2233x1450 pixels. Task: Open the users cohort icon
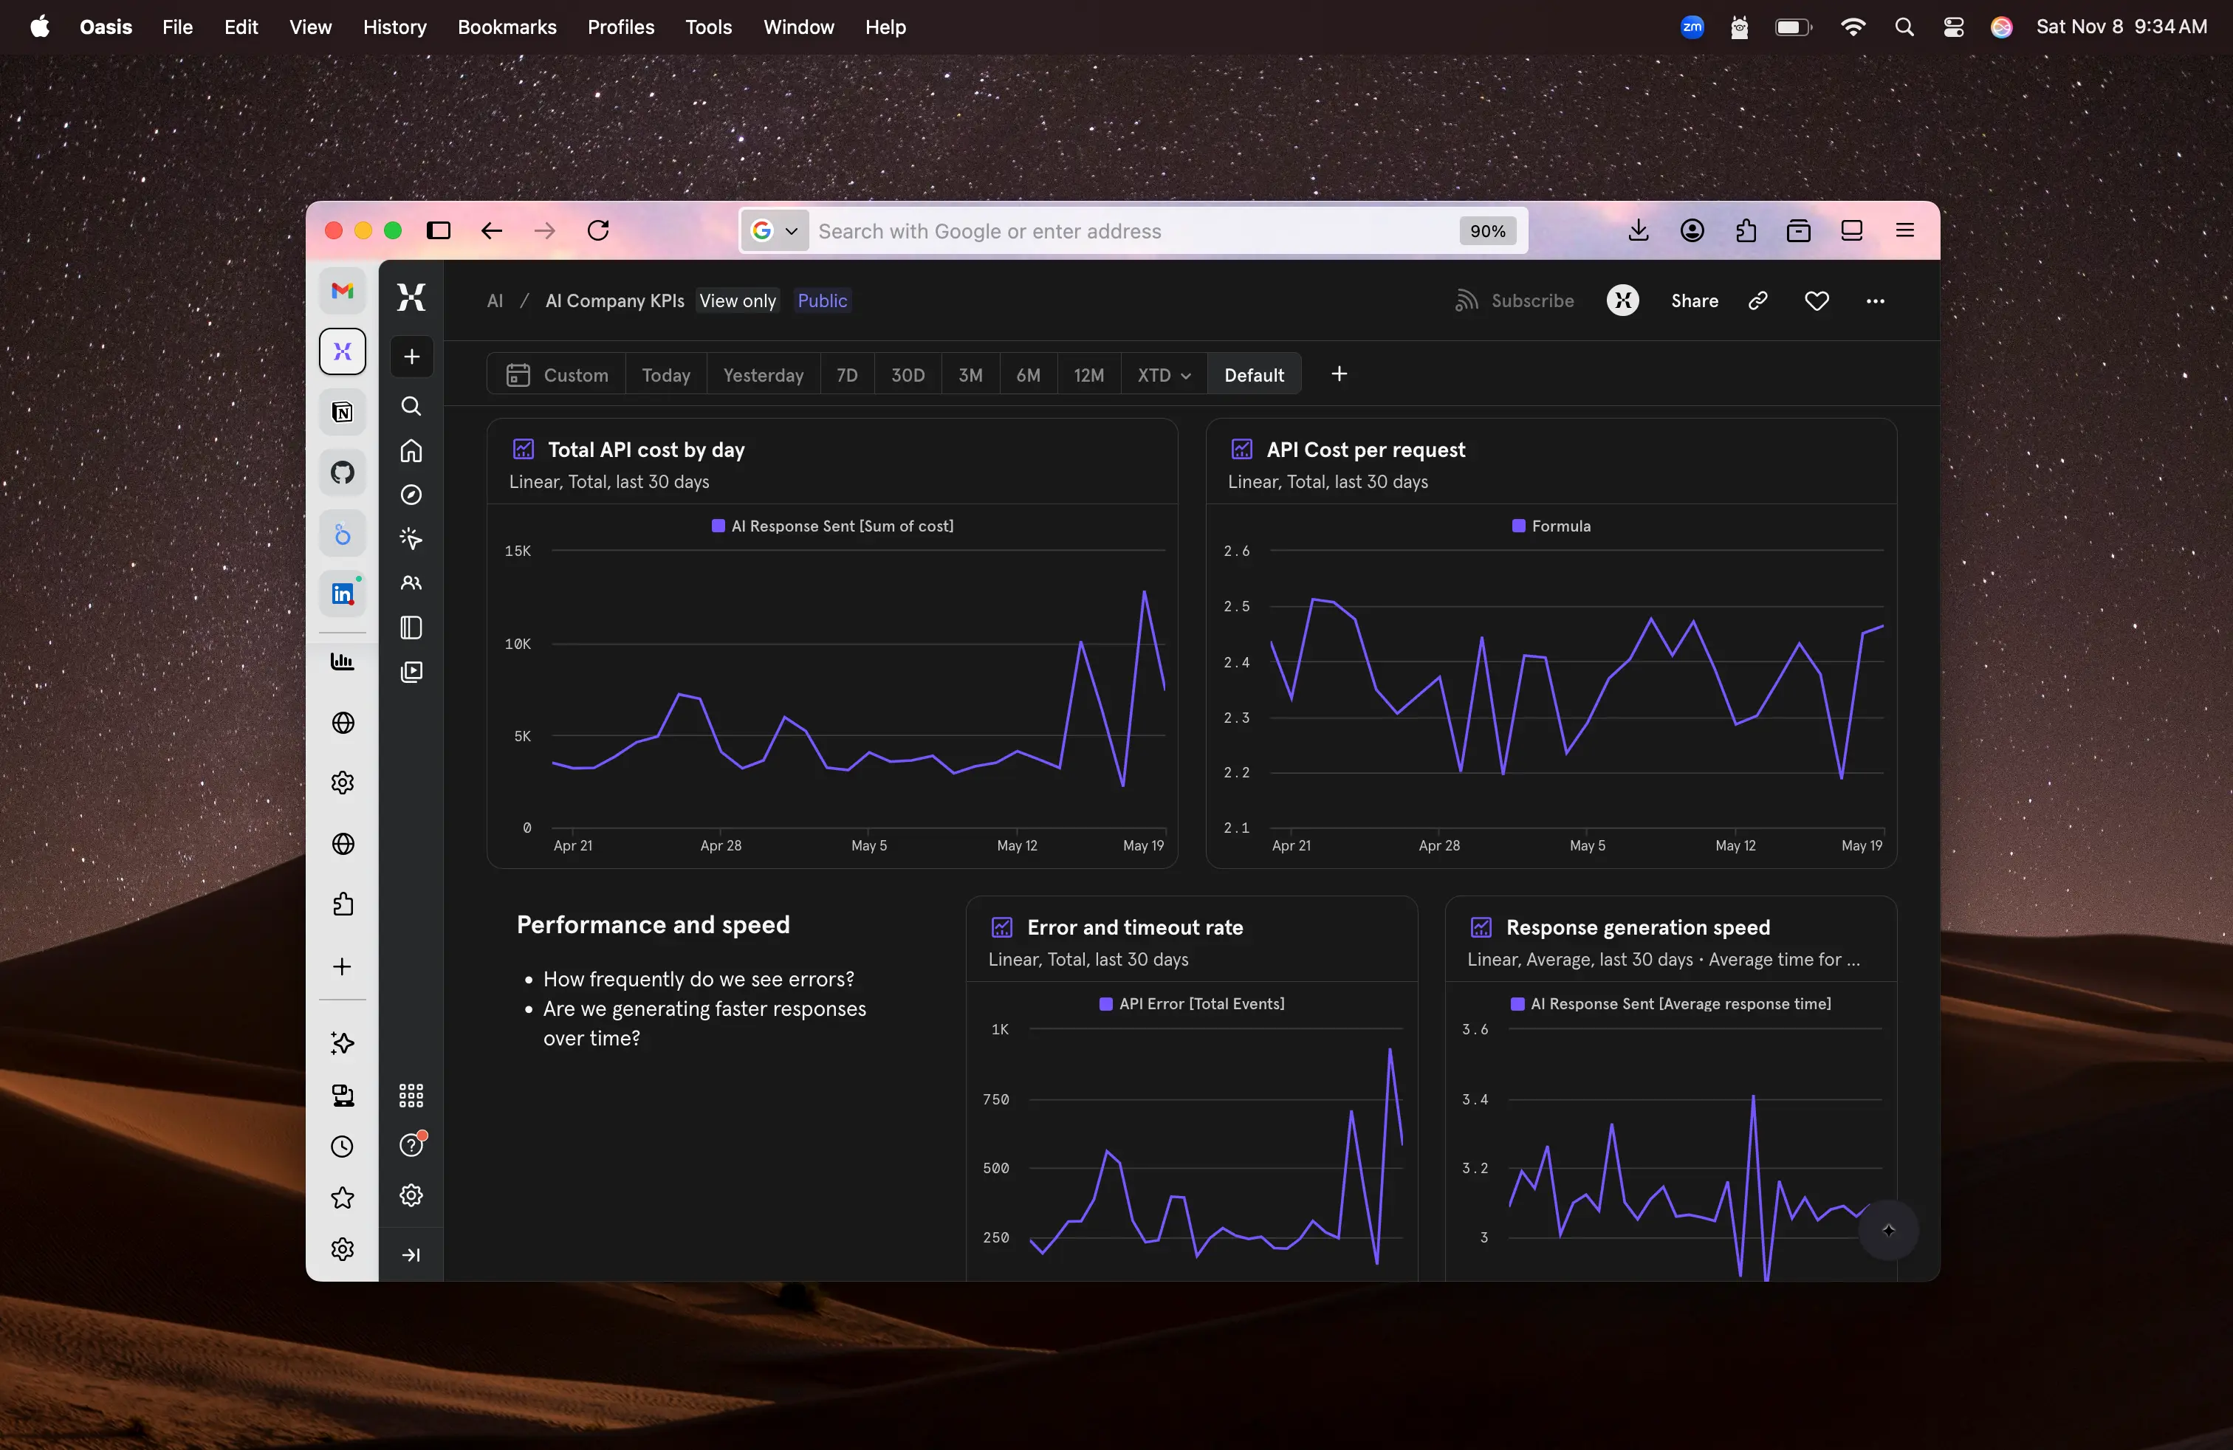pyautogui.click(x=411, y=583)
